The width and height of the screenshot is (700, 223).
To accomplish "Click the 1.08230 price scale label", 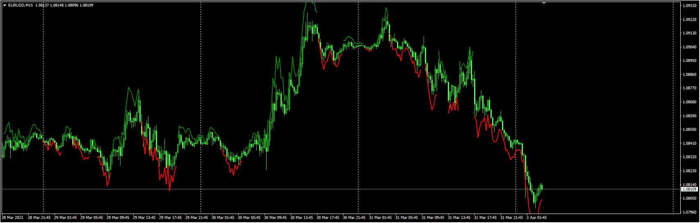I will (690, 171).
